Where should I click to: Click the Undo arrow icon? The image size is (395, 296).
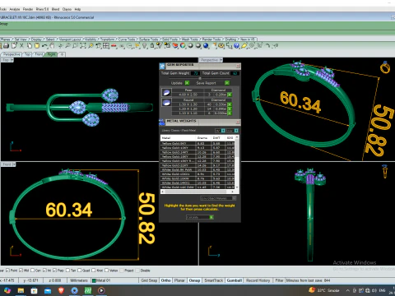(44, 46)
